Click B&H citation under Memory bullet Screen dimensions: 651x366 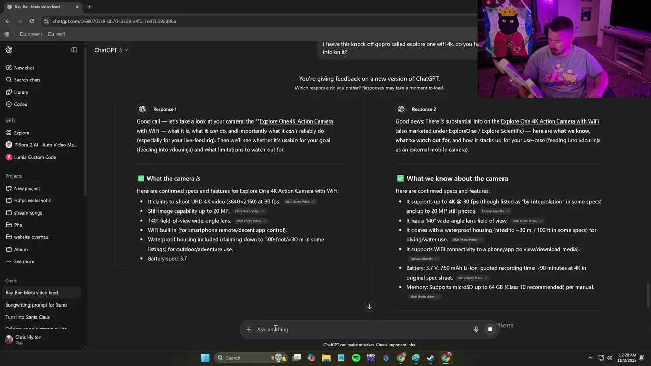point(425,297)
